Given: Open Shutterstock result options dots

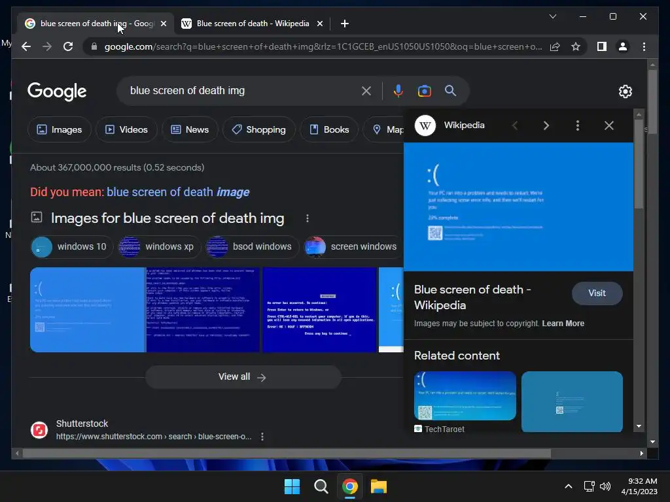Looking at the screenshot, I should tap(262, 437).
